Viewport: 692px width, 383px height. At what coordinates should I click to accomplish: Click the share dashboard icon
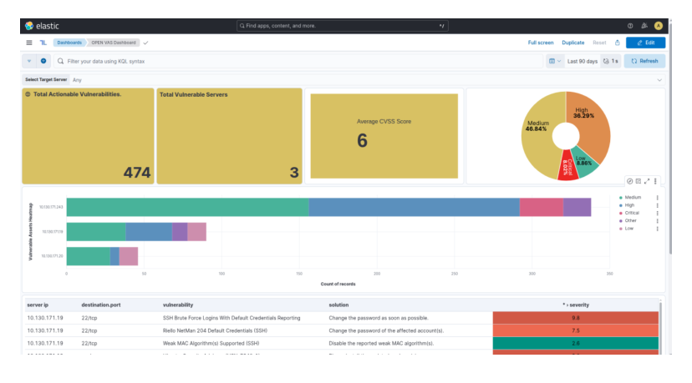pyautogui.click(x=618, y=43)
